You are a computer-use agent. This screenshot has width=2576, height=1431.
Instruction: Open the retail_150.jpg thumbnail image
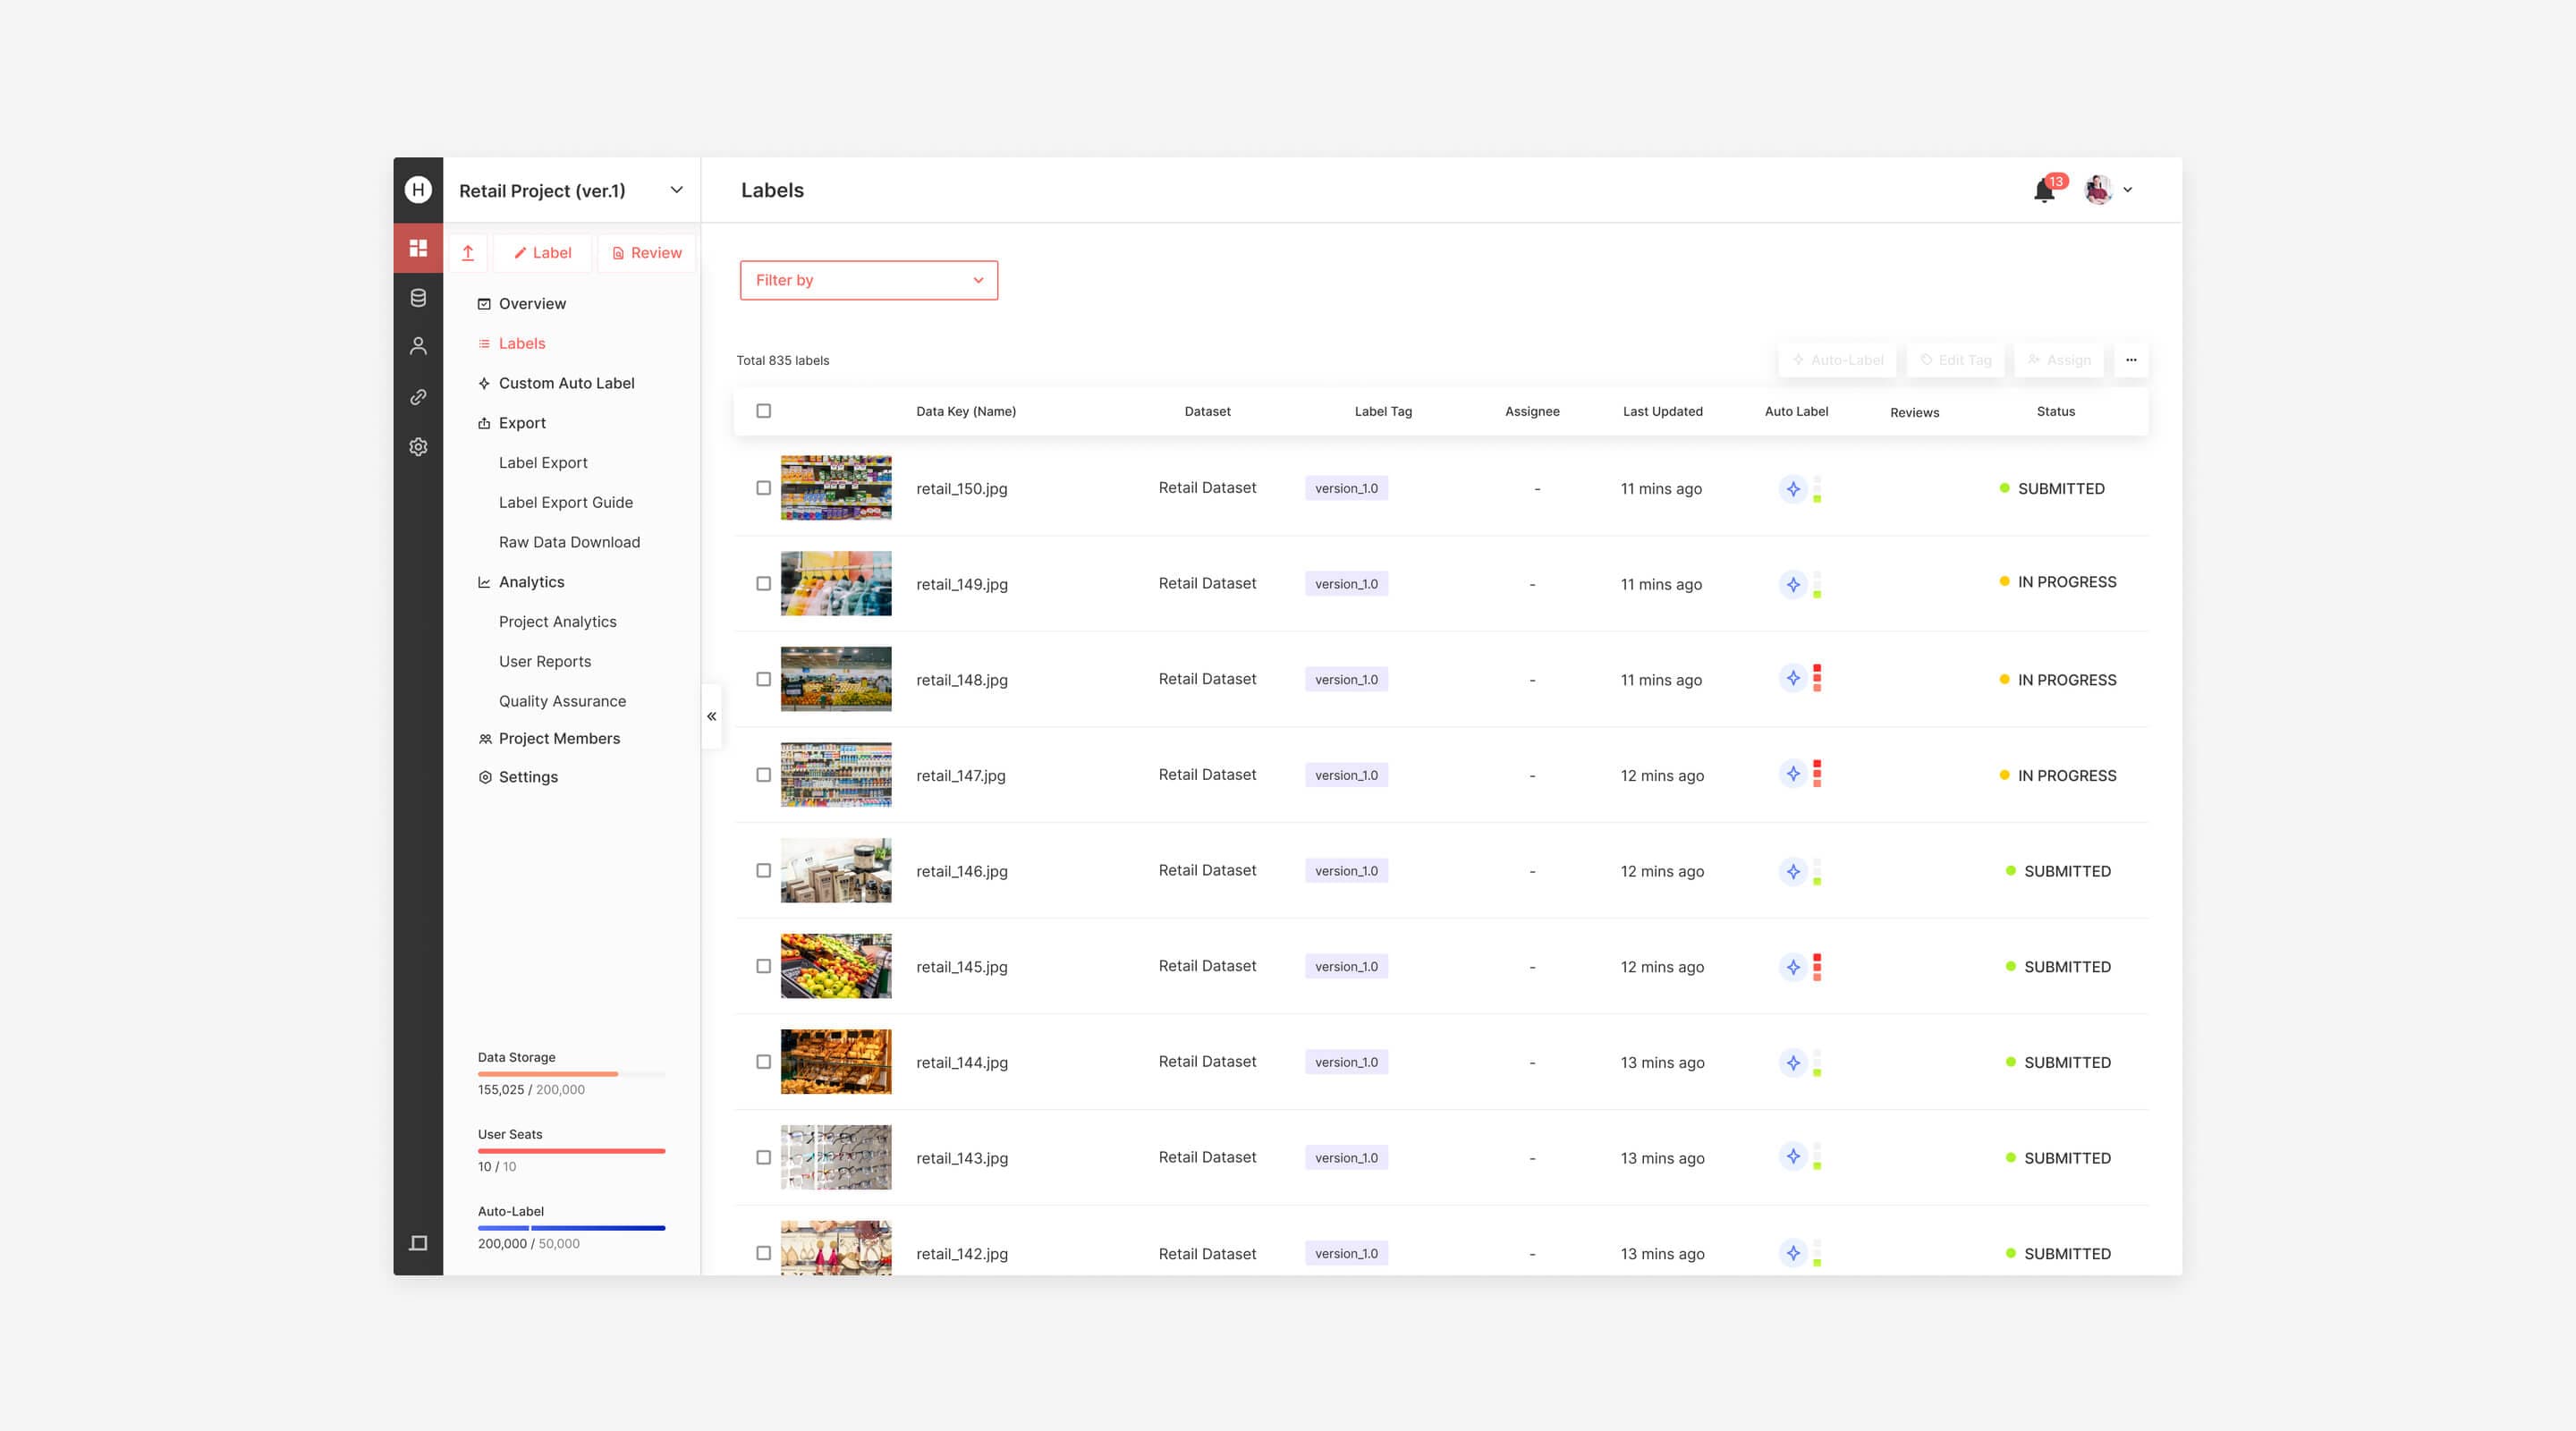pyautogui.click(x=835, y=488)
